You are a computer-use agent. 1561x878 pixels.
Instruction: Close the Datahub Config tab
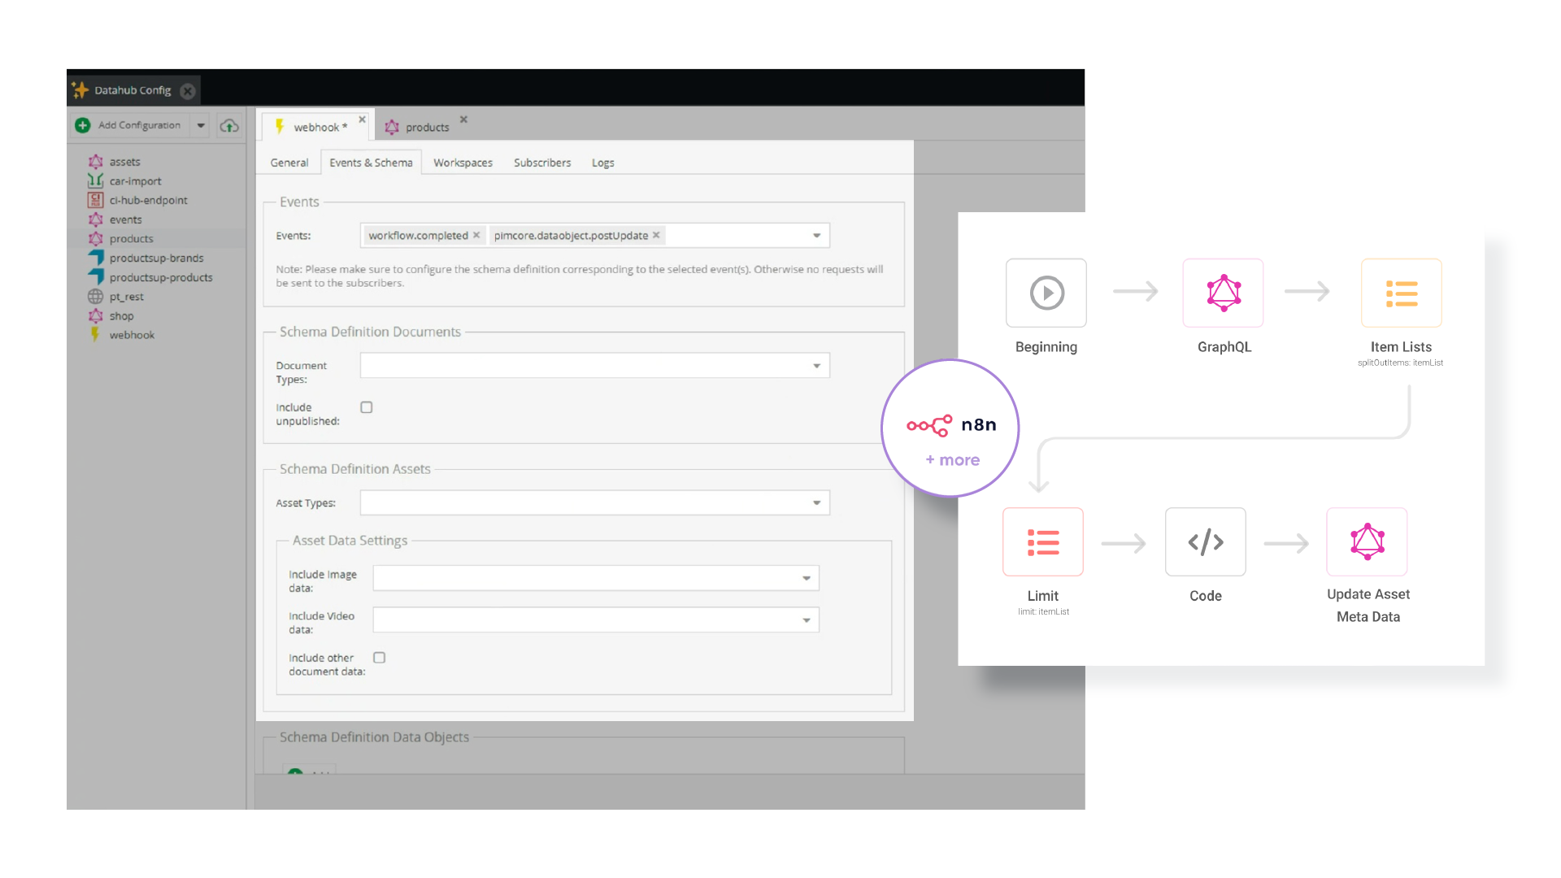[188, 91]
